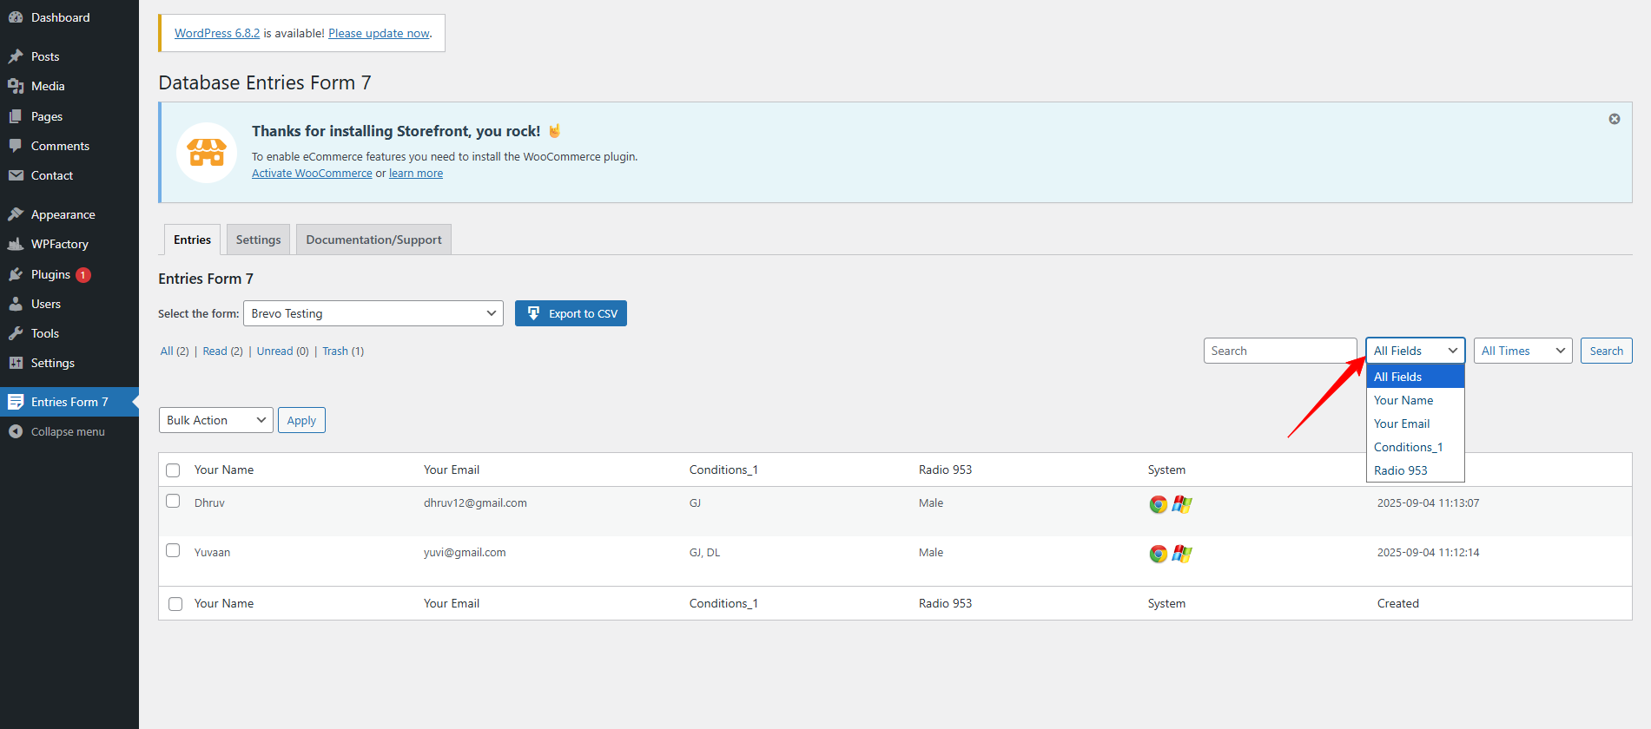Choose Your Email from fields list
Image resolution: width=1651 pixels, height=729 pixels.
click(x=1401, y=424)
